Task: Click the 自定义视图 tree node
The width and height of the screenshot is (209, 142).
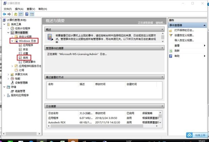Action: point(25,37)
